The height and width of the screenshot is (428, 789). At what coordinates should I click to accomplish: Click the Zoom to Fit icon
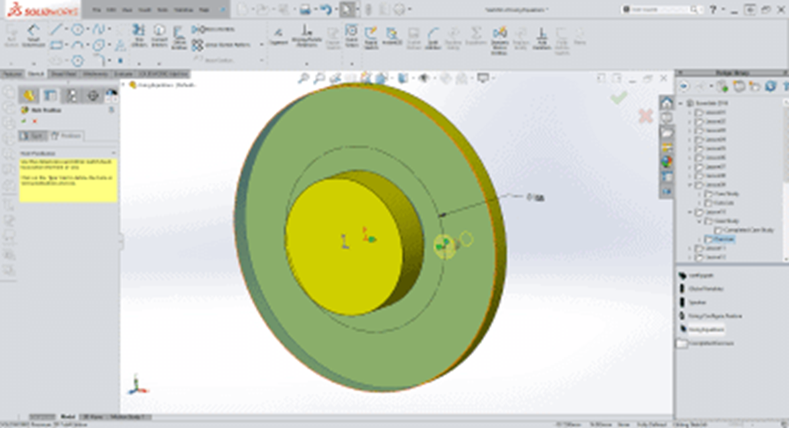(303, 78)
